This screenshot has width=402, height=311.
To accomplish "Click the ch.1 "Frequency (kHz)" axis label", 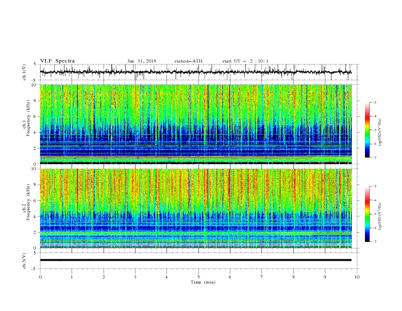I will click(x=28, y=118).
